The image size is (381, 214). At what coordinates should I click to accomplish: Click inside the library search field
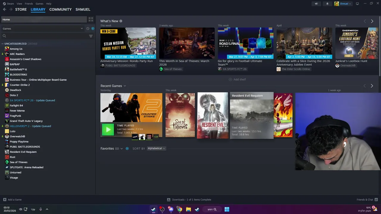point(48,36)
